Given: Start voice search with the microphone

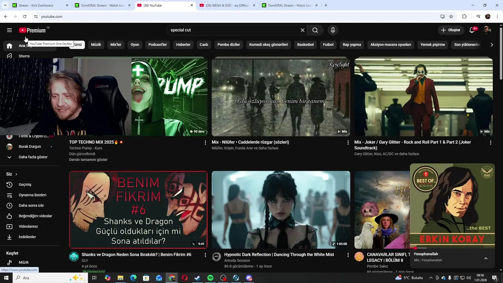Looking at the screenshot, I should tap(333, 30).
